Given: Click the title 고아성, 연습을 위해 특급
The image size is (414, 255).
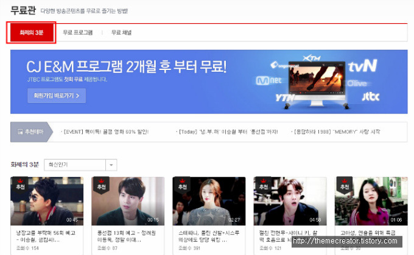Looking at the screenshot, I should [x=368, y=233].
